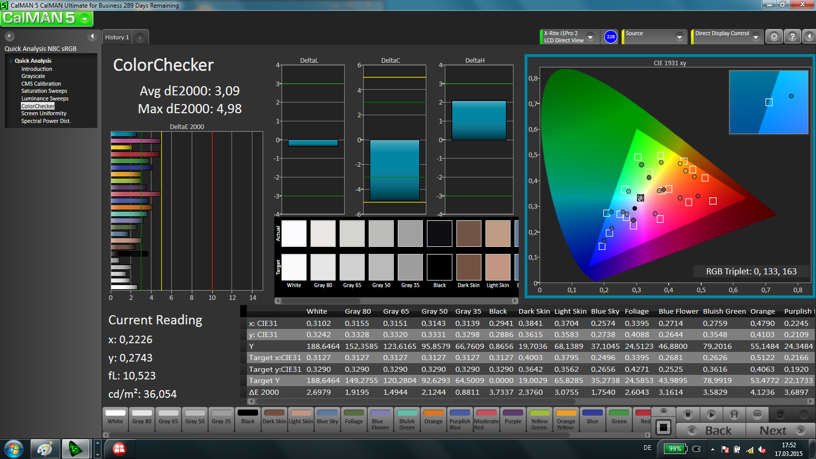Add new history tab with plus icon
Image resolution: width=816 pixels, height=459 pixels.
140,37
